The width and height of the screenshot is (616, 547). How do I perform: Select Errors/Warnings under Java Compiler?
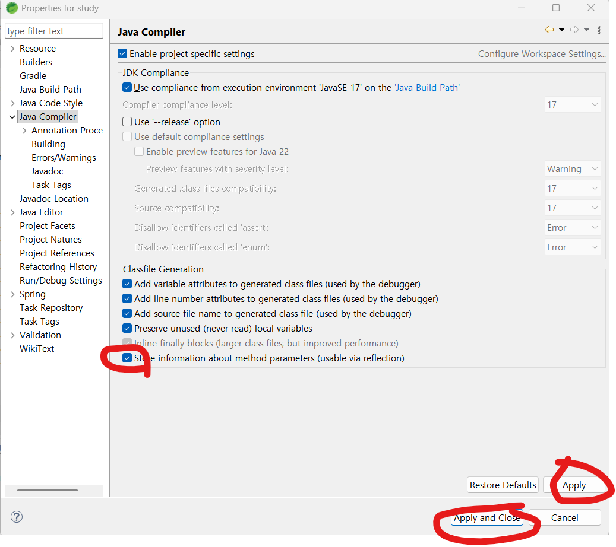[x=64, y=158]
